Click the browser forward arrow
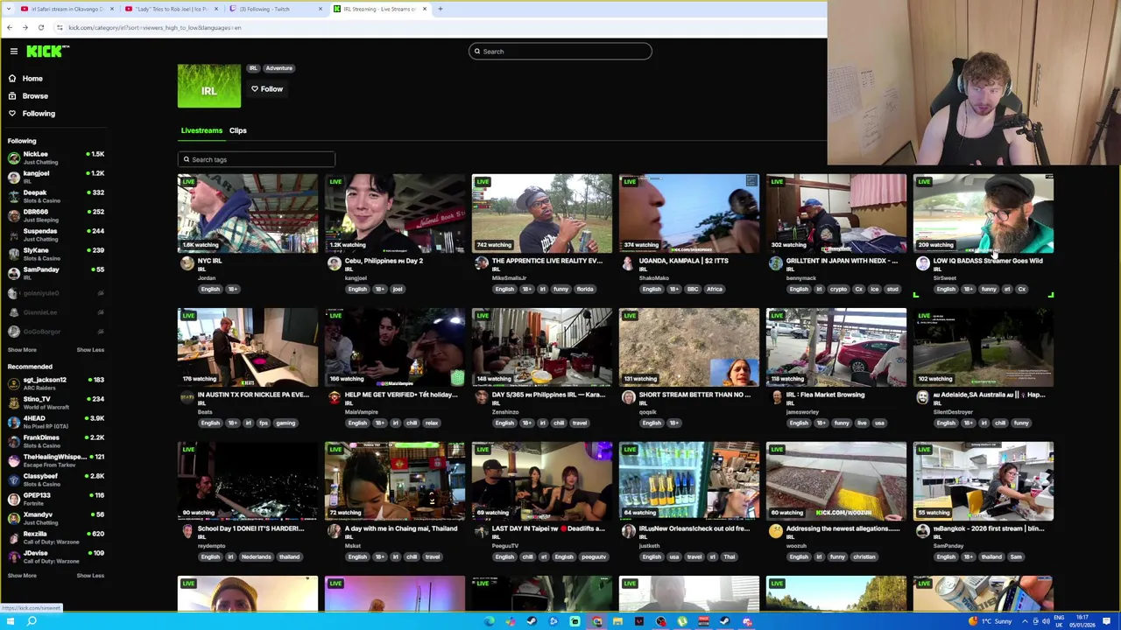Image resolution: width=1121 pixels, height=630 pixels. (x=25, y=27)
